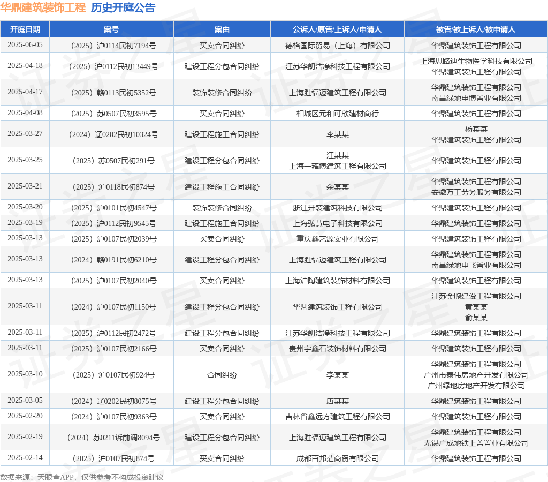Select case number (2025)赣0113民初5352号

point(113,93)
